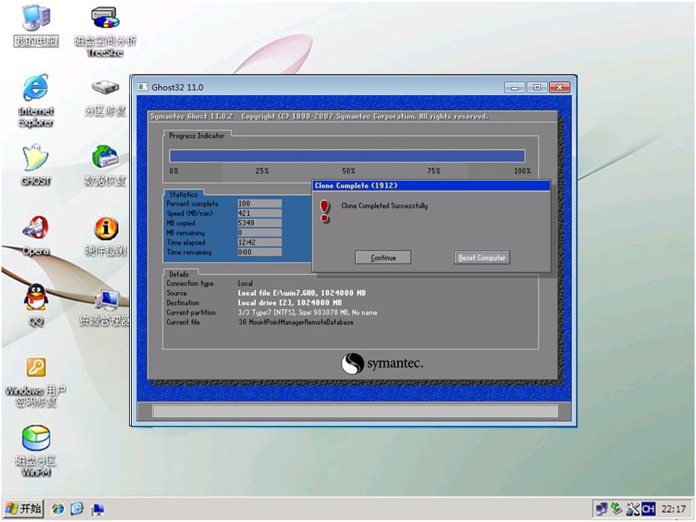The width and height of the screenshot is (696, 522).
Task: Maximize the Ghost32 11.0 window
Action: click(537, 88)
